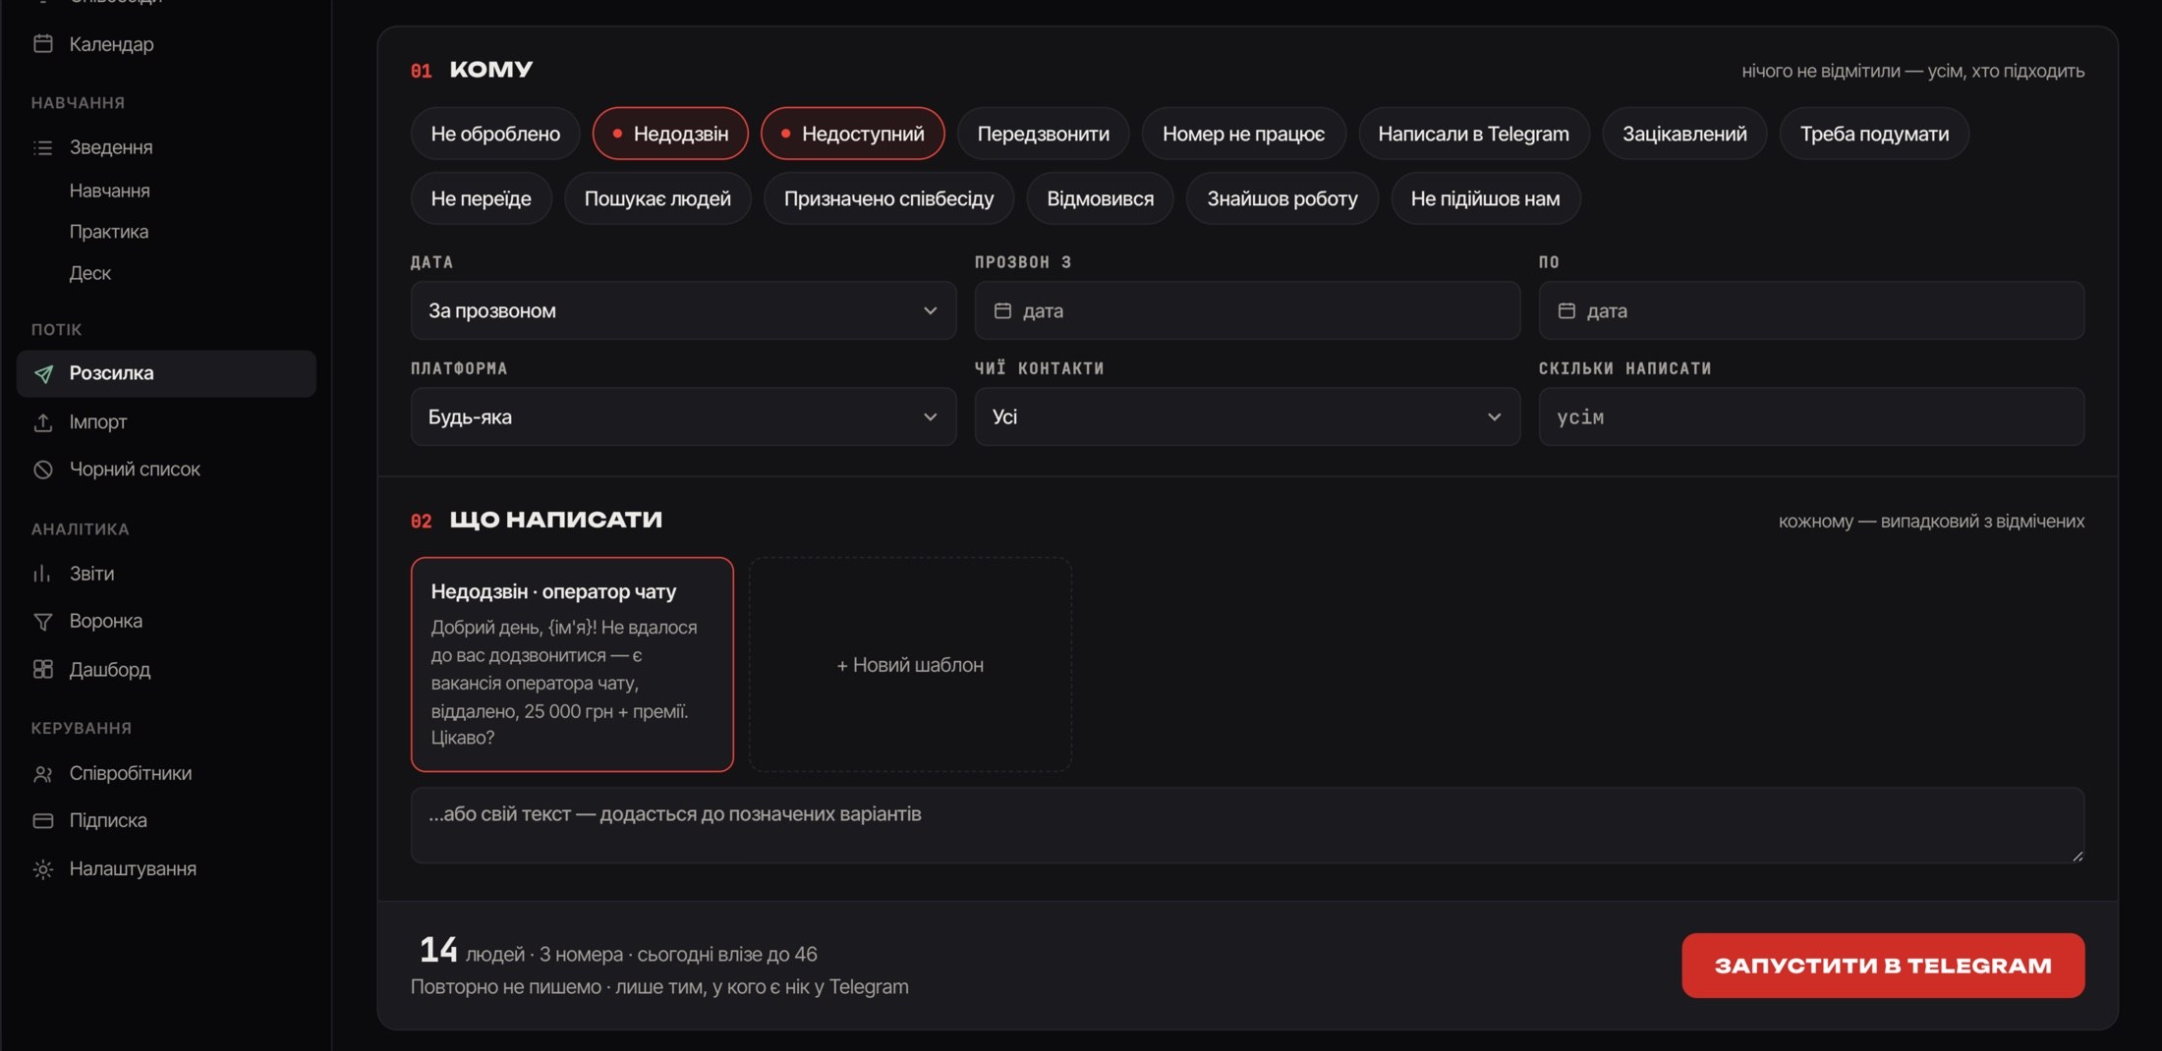Screen dimensions: 2162x1051
Task: Click the people icon next to Співробітники
Action: click(43, 774)
